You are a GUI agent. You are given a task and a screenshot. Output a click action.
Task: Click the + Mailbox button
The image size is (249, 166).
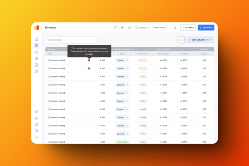click(188, 28)
